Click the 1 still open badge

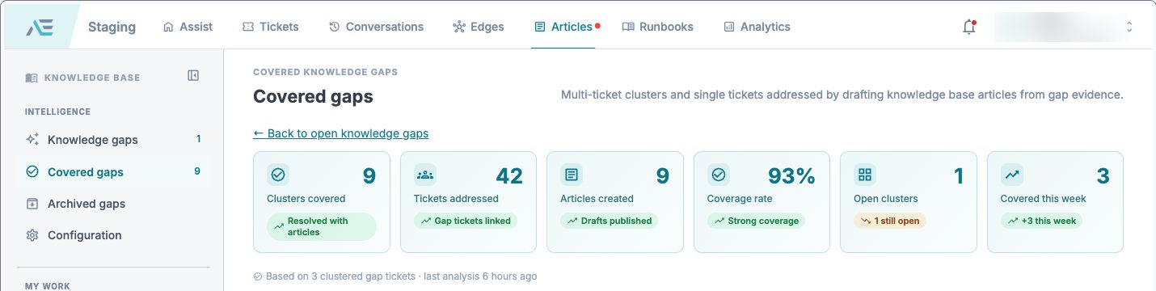[890, 221]
